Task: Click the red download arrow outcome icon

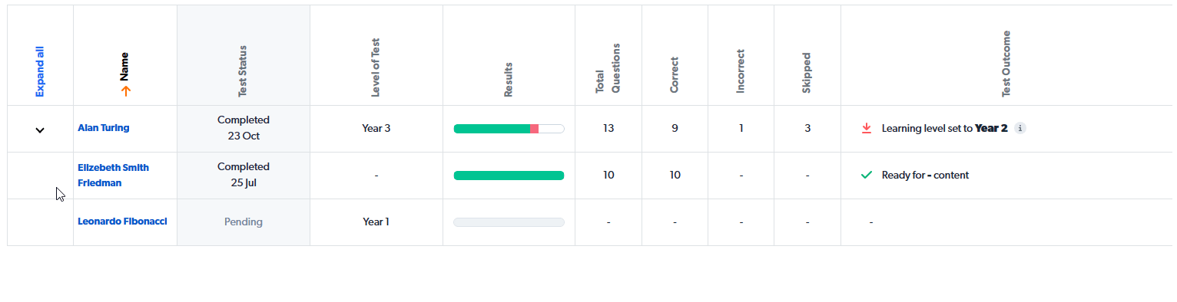Action: (867, 128)
